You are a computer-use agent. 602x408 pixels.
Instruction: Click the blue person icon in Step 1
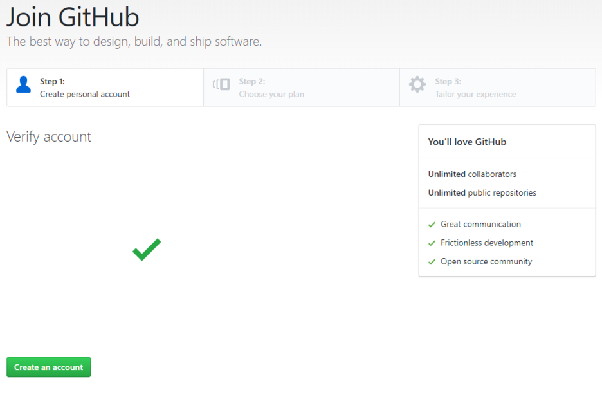pyautogui.click(x=24, y=84)
